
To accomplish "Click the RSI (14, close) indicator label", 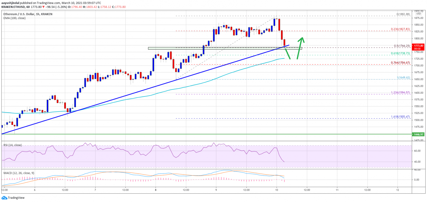I will (x=12, y=145).
